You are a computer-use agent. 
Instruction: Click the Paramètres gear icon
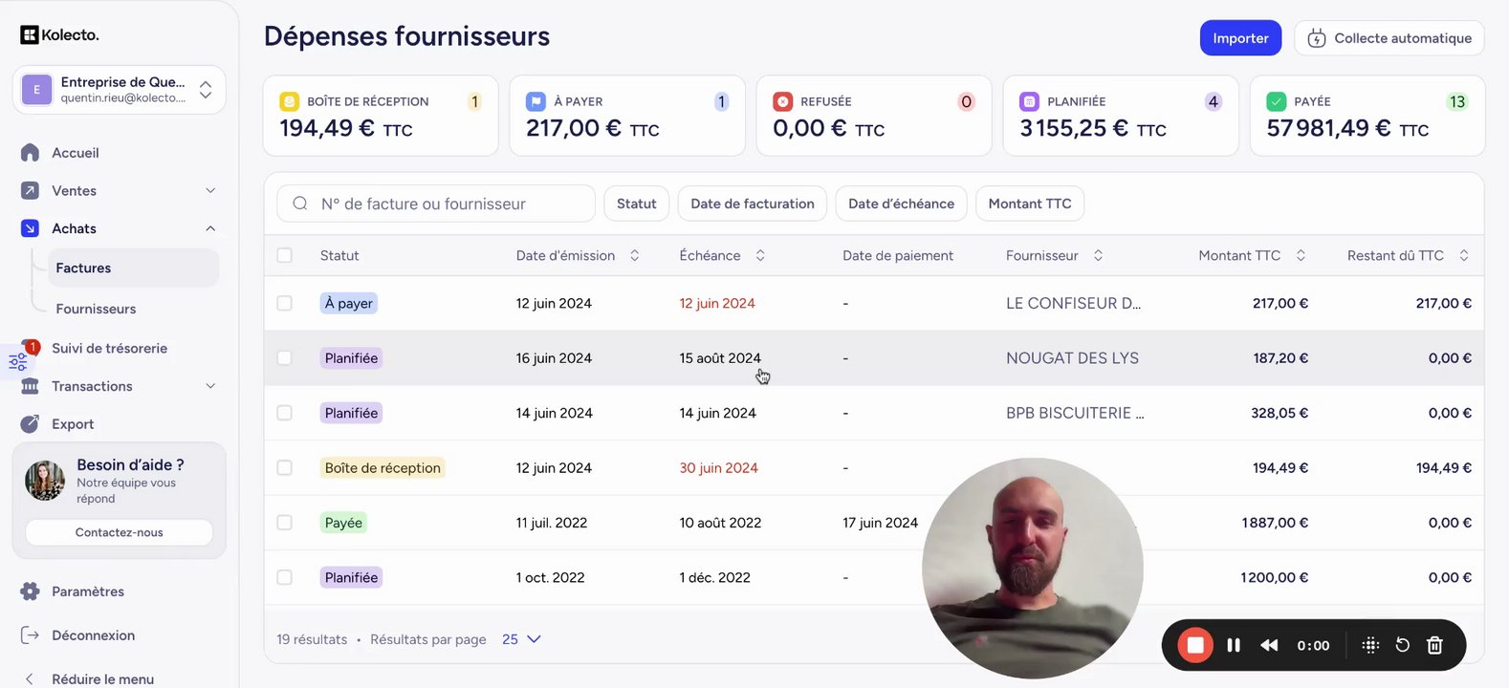pos(30,591)
